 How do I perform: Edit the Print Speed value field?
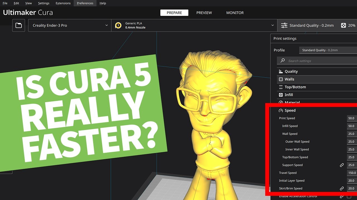352,118
